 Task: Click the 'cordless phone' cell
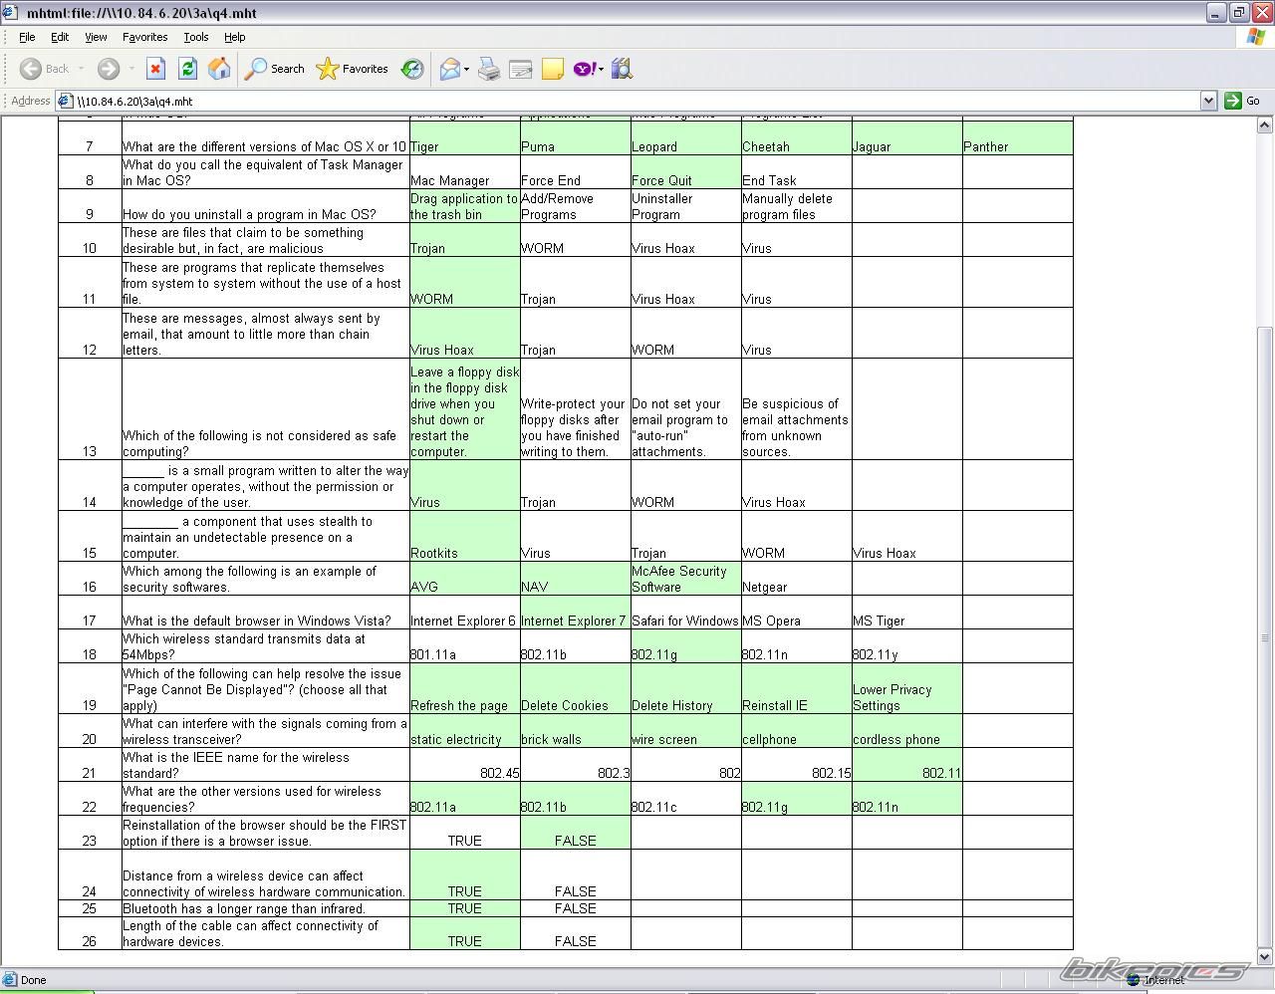tap(906, 731)
